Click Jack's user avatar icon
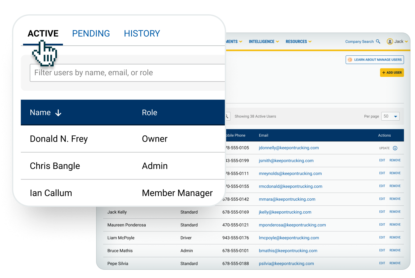The image size is (415, 278). pos(390,41)
